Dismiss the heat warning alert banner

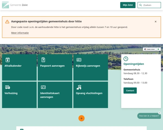click(x=155, y=22)
